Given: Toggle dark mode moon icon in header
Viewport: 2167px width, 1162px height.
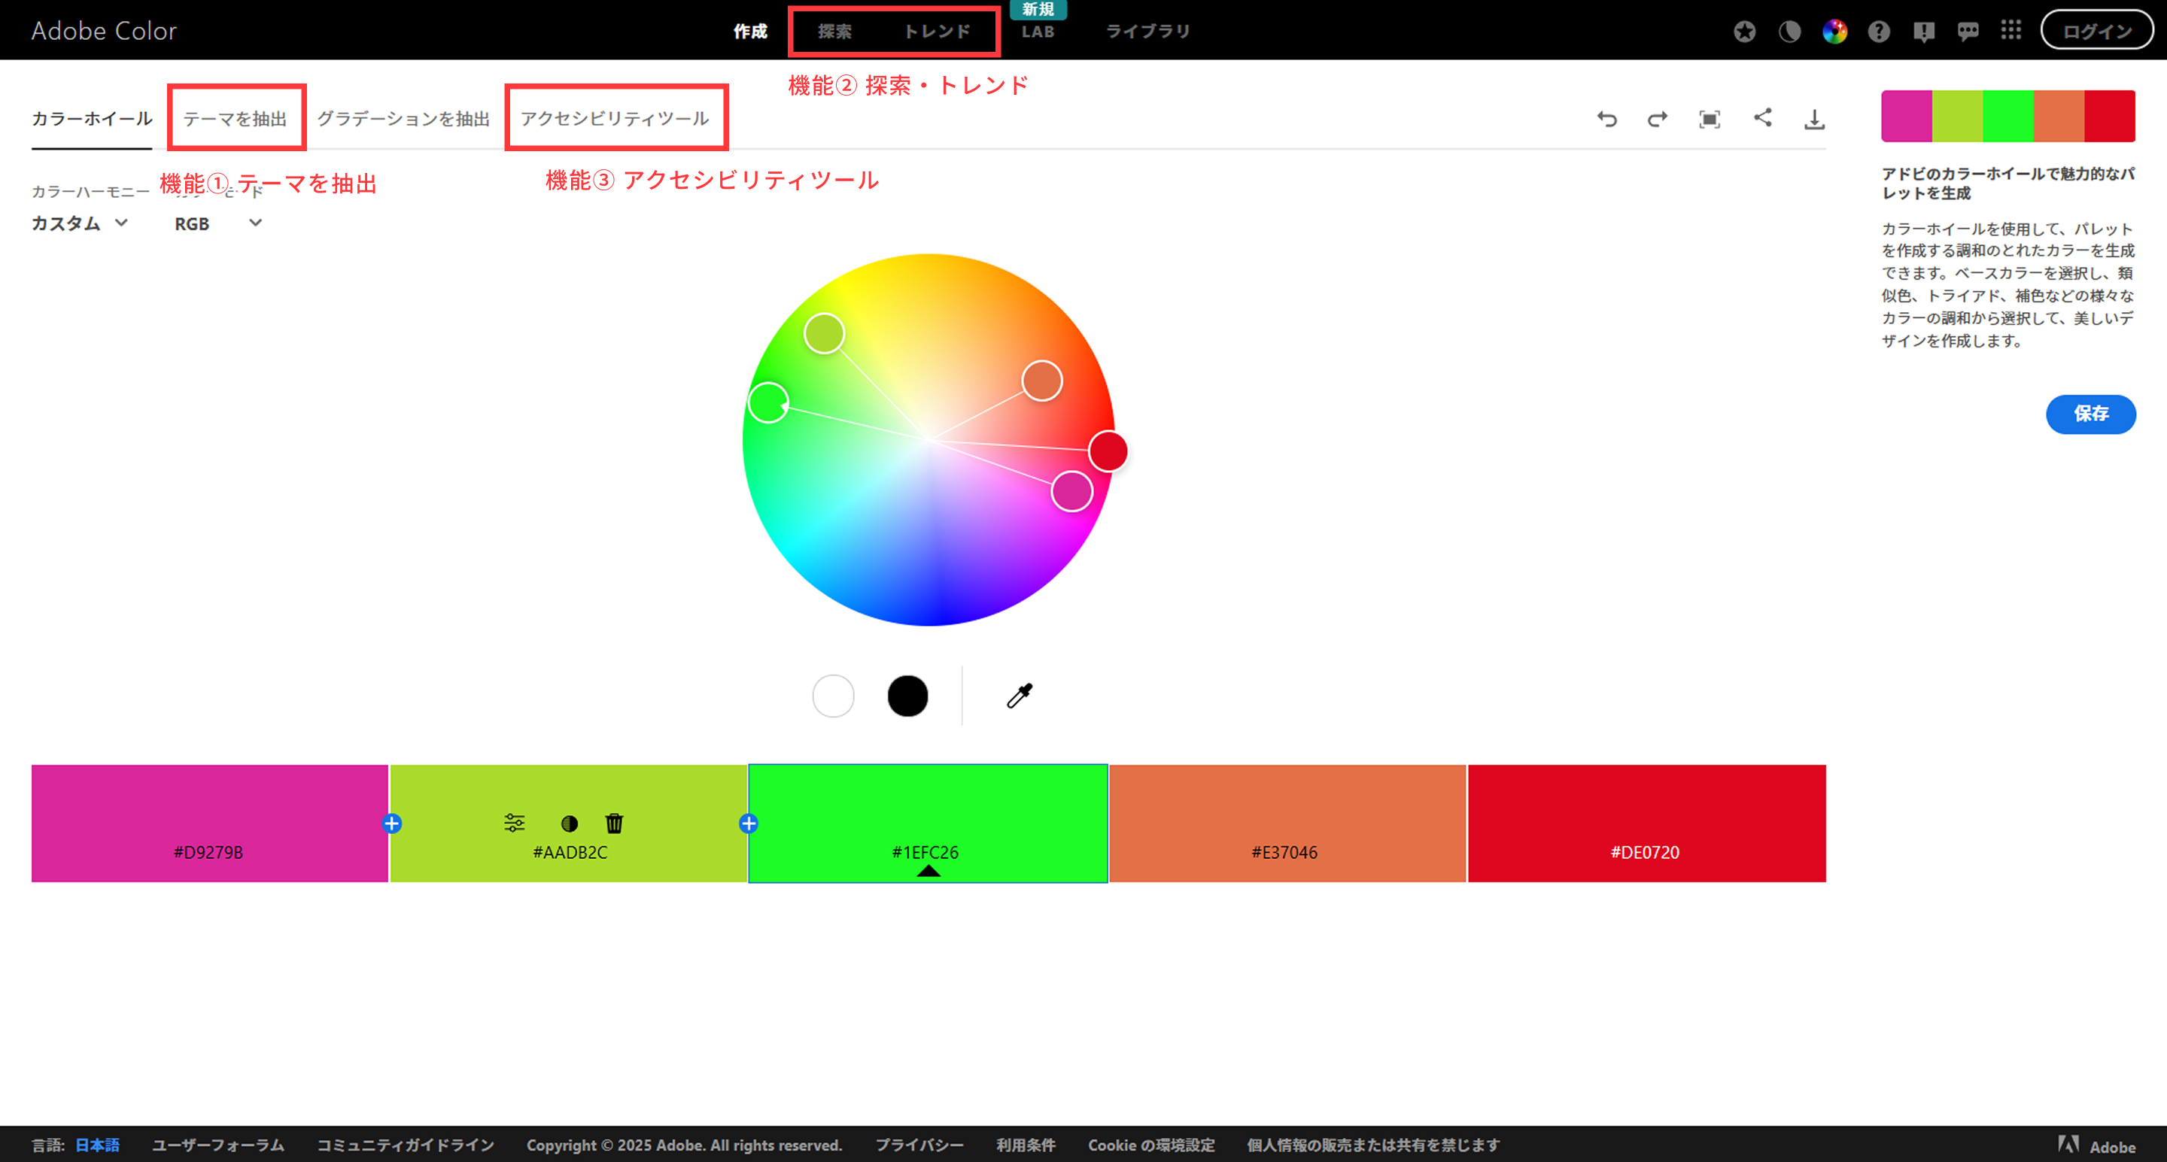Looking at the screenshot, I should (x=1789, y=31).
